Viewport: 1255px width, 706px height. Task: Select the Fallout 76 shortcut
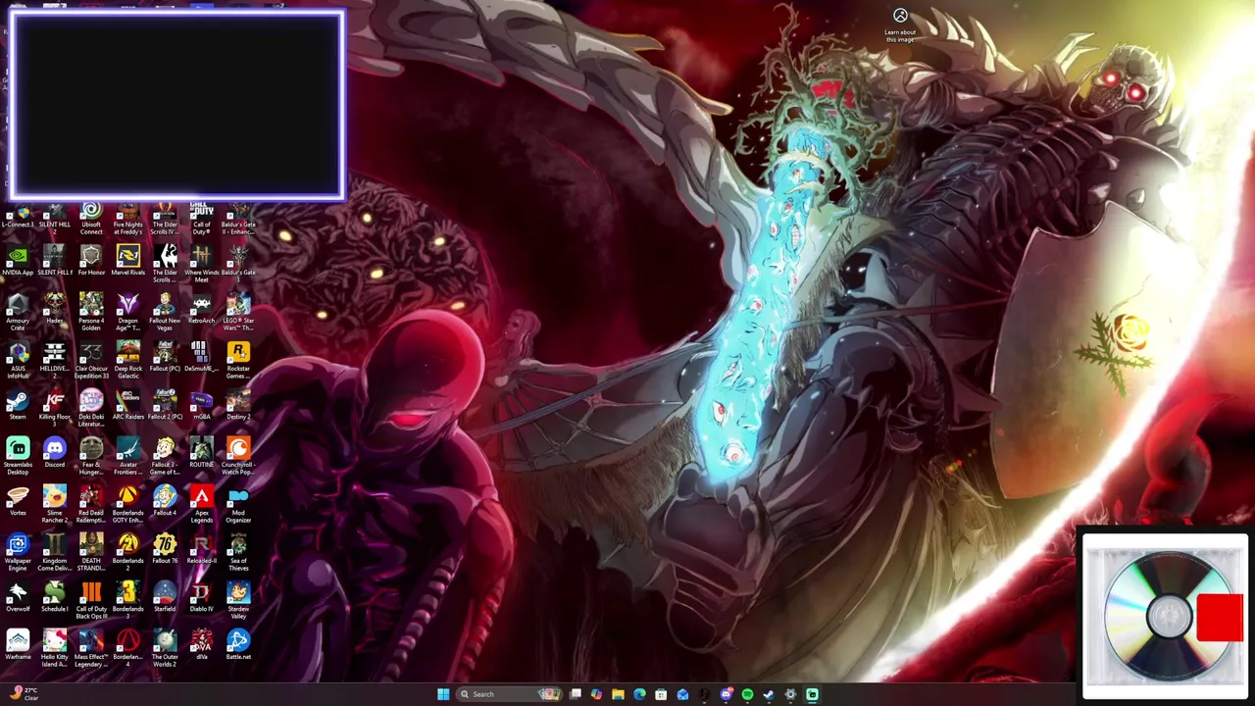[165, 550]
